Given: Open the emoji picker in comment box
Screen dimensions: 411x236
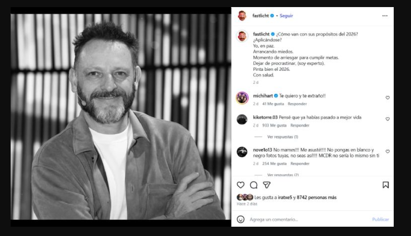Looking at the screenshot, I should pyautogui.click(x=241, y=219).
